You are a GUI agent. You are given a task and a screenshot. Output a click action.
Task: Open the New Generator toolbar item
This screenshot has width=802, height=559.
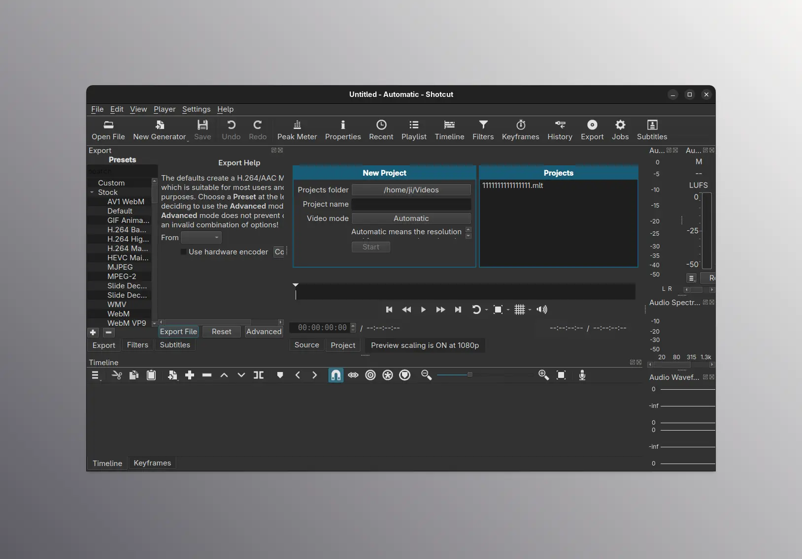tap(160, 130)
